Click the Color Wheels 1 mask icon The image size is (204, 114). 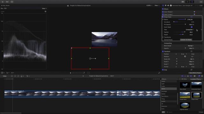click(194, 12)
